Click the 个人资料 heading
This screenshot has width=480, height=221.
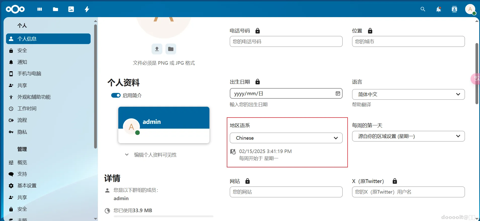coord(123,83)
